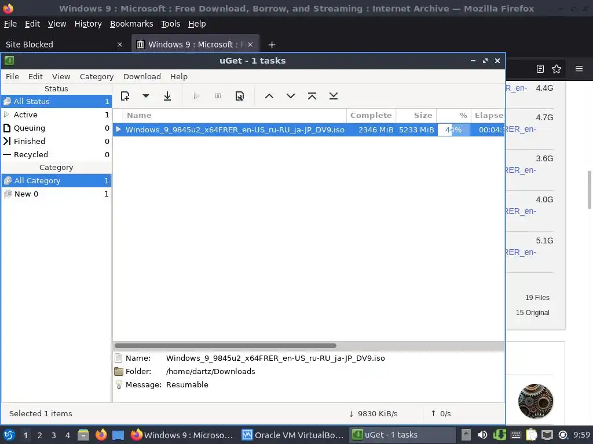Click the 44% progress bar in the download row
The width and height of the screenshot is (593, 444).
454,129
